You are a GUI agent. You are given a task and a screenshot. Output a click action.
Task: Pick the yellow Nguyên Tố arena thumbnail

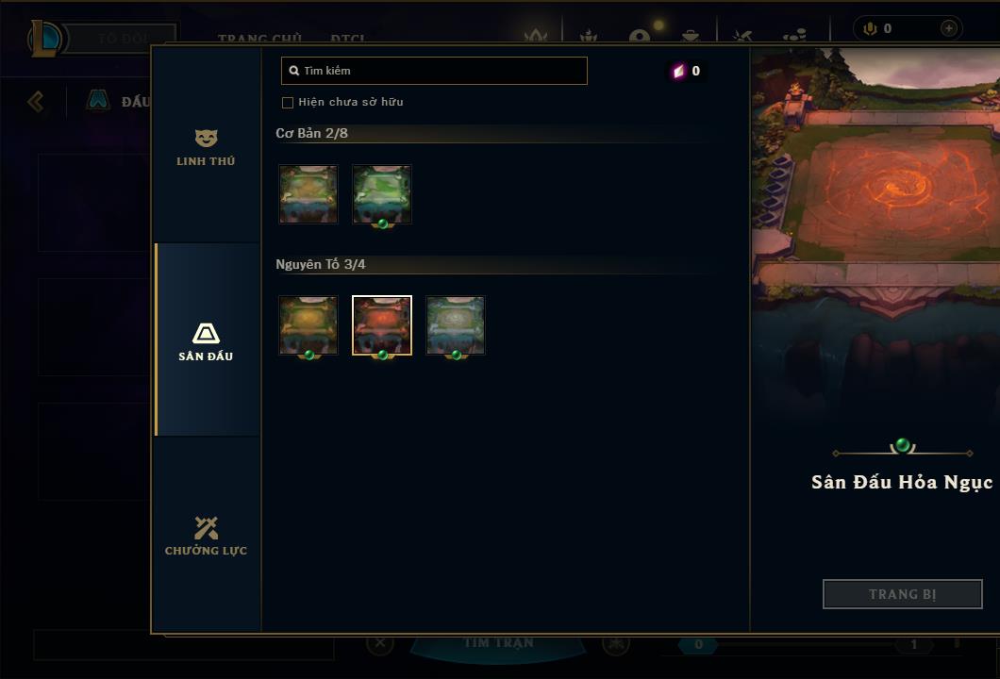tap(308, 325)
